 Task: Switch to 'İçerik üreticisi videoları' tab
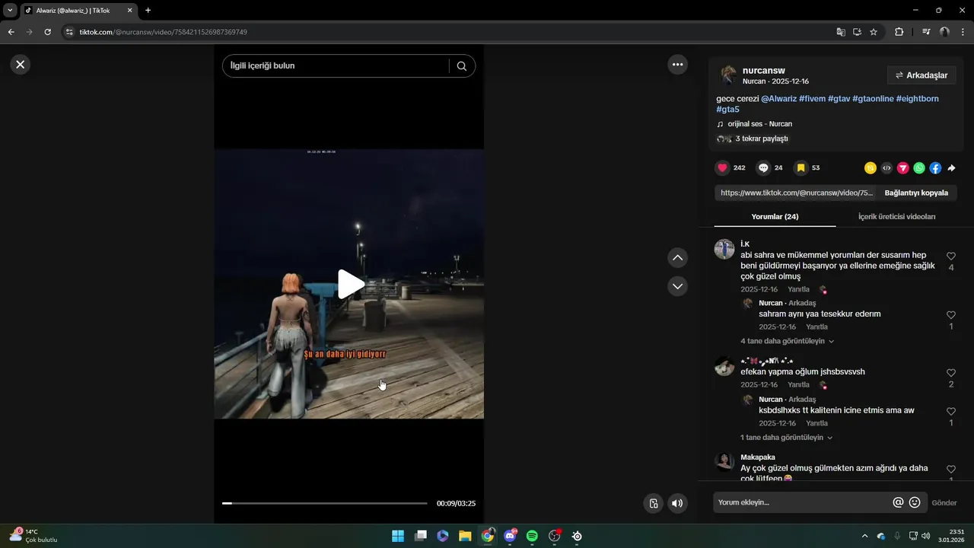point(896,217)
